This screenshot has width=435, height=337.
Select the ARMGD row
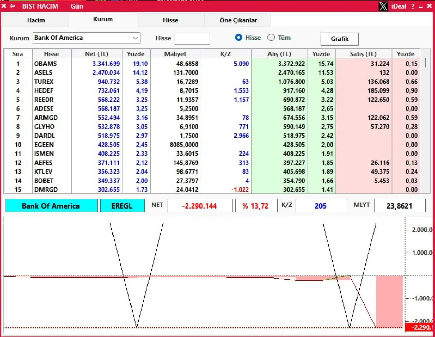212,118
